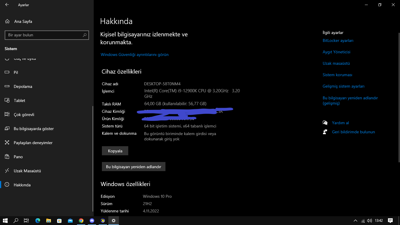Open the notification center icon
This screenshot has height=225, width=400.
[x=390, y=221]
